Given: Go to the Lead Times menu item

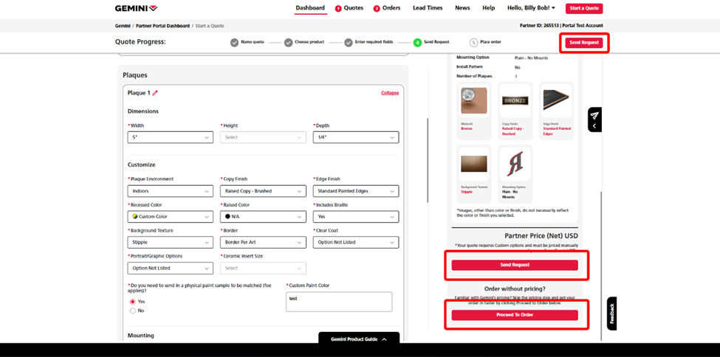Looking at the screenshot, I should point(428,8).
